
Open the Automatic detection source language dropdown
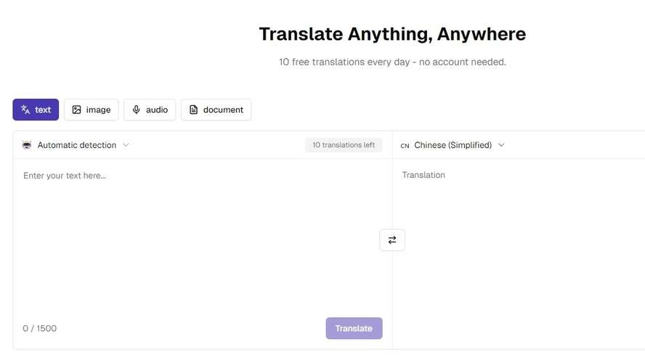[x=76, y=145]
